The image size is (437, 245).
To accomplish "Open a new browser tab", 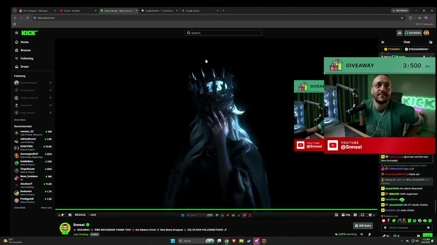I will (x=223, y=11).
